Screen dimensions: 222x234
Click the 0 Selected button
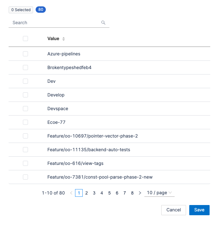pyautogui.click(x=21, y=10)
